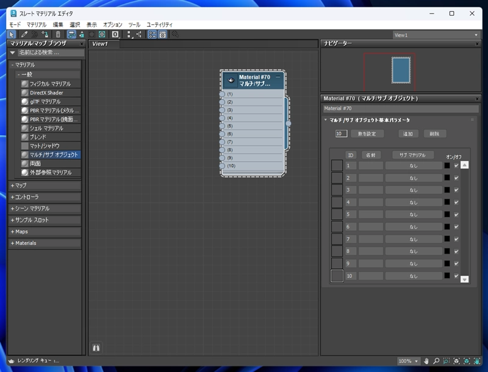Select the Pan hand tool
The height and width of the screenshot is (372, 488).
click(426, 361)
